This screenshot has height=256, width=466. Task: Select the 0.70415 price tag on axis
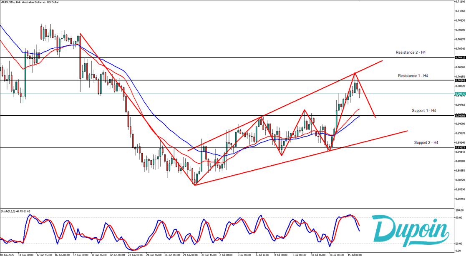(x=460, y=57)
